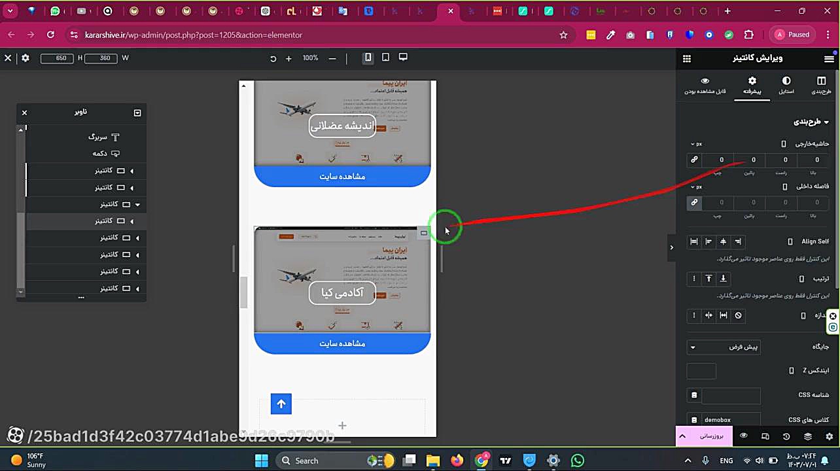840x471 pixels.
Task: Collapse the editor panel side arrow
Action: coord(671,247)
